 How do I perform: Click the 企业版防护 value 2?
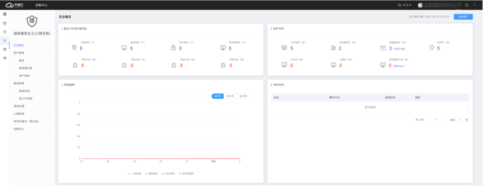pos(340,48)
